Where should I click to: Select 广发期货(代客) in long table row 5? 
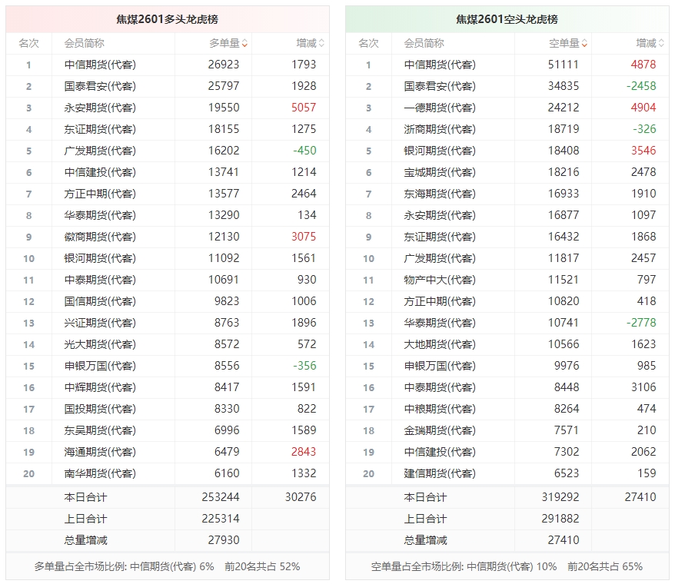100,151
